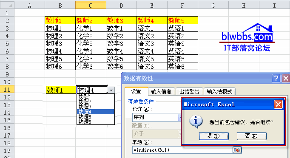Click header cell 教师4
This screenshot has height=158, width=290.
click(152, 20)
